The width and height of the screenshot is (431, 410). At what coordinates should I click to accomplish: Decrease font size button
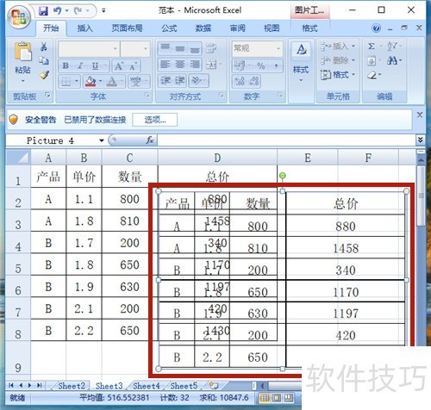(133, 66)
